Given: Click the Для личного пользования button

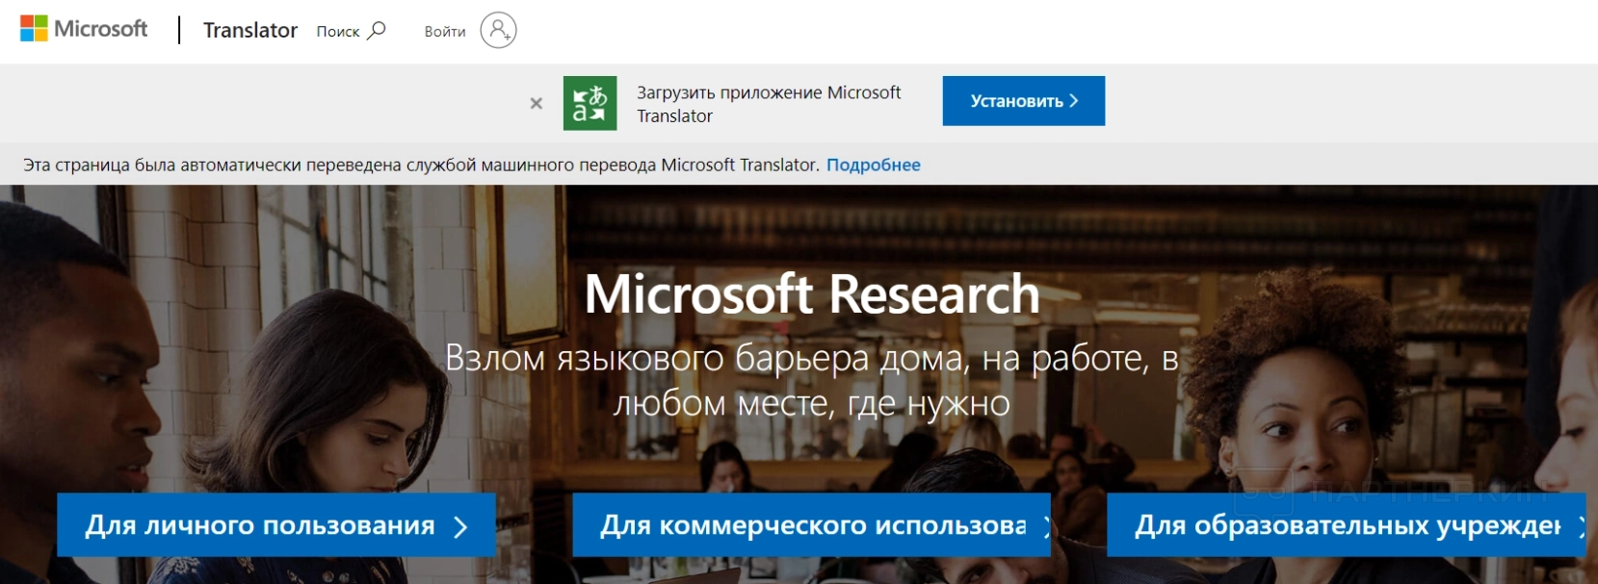Looking at the screenshot, I should point(276,525).
